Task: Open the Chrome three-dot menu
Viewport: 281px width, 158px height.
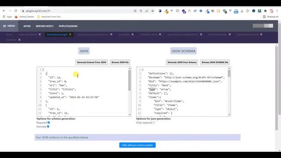Action: [x=277, y=11]
